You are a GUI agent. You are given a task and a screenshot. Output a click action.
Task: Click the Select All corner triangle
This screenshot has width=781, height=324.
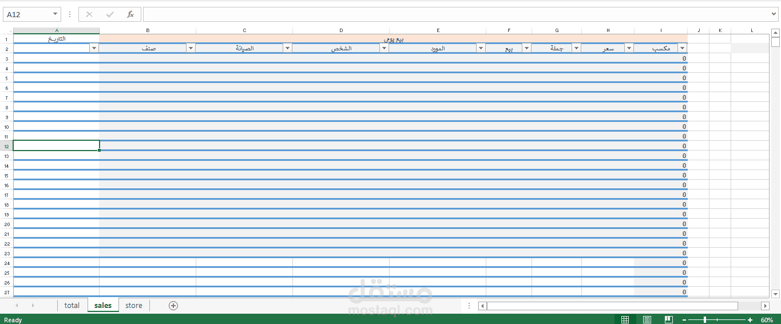pos(9,30)
